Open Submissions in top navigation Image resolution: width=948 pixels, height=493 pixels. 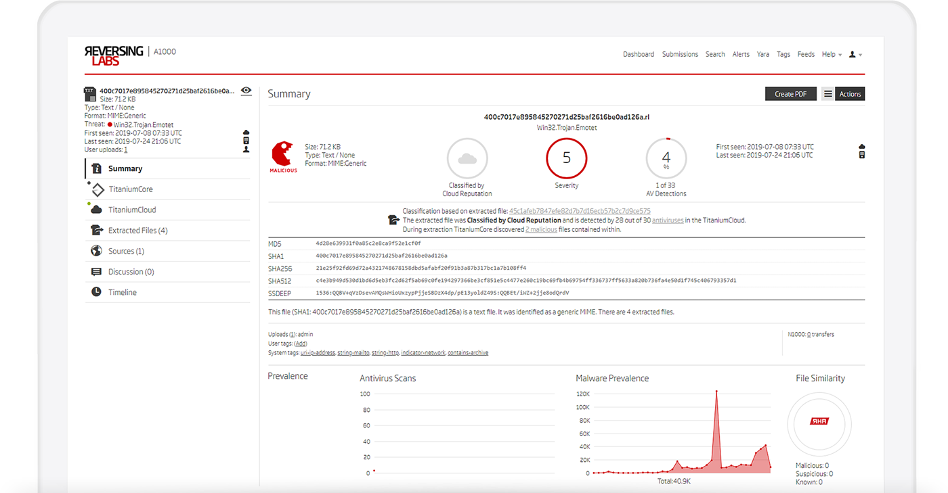point(680,55)
